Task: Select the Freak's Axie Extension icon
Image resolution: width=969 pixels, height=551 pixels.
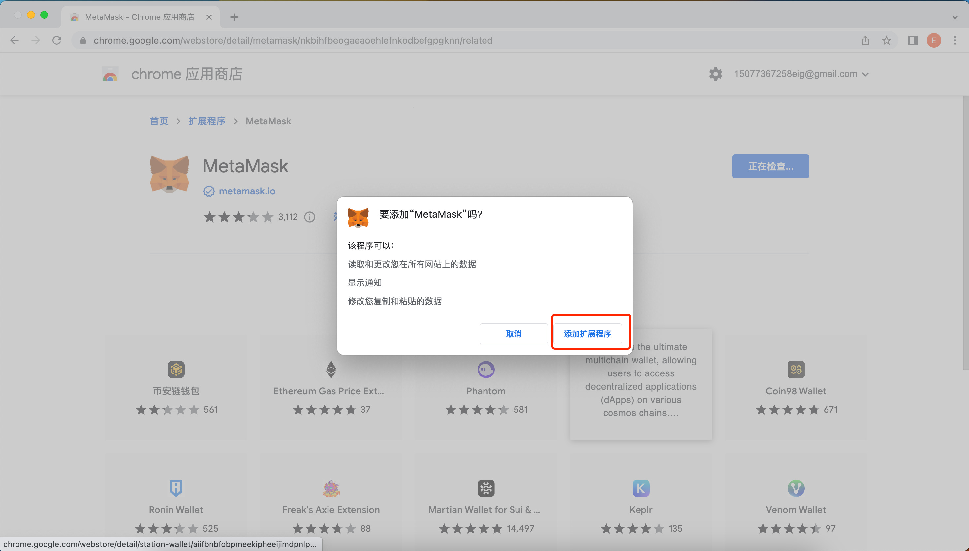Action: pos(330,488)
